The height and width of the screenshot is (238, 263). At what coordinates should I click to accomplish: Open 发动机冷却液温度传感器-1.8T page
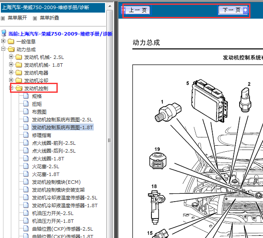(x=65, y=205)
